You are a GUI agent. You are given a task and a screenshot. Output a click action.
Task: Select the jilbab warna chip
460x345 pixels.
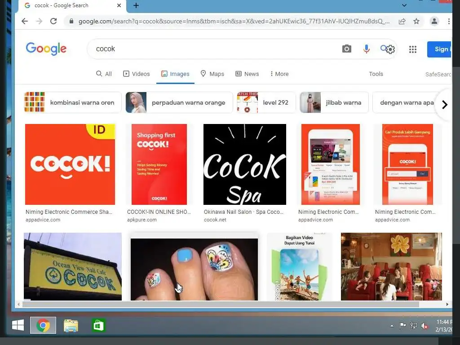coord(334,102)
